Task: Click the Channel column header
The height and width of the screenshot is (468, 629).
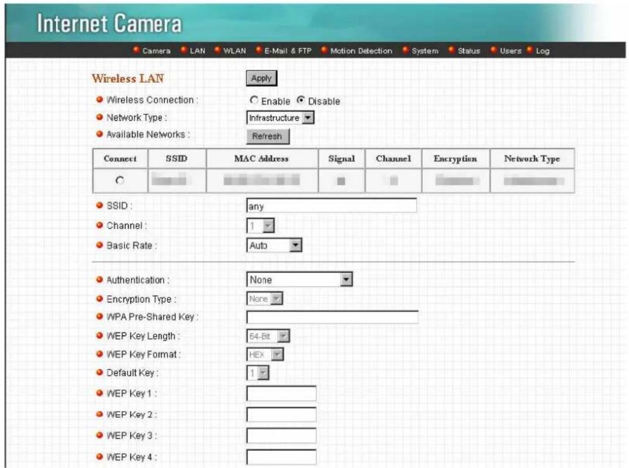Action: point(393,159)
